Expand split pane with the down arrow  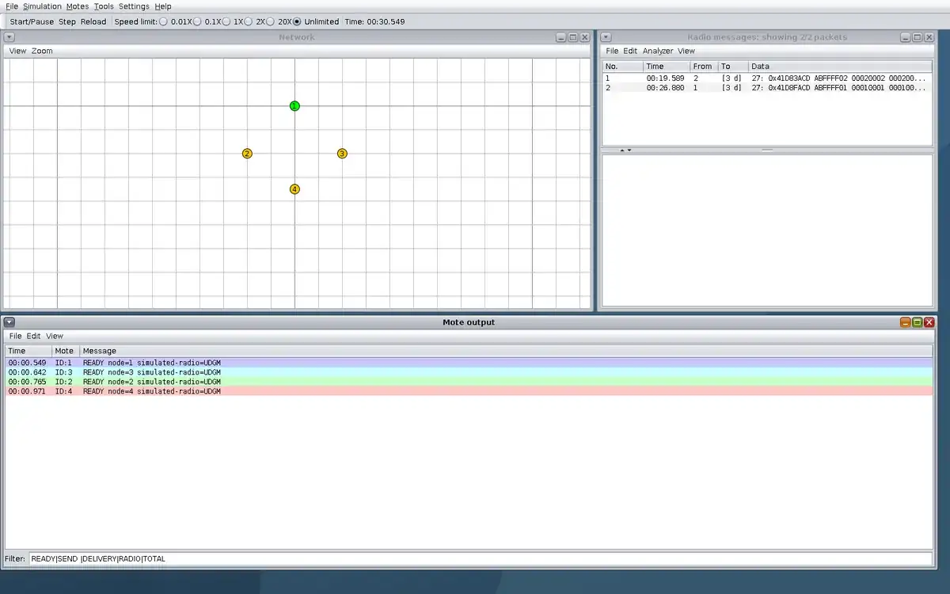(x=629, y=150)
